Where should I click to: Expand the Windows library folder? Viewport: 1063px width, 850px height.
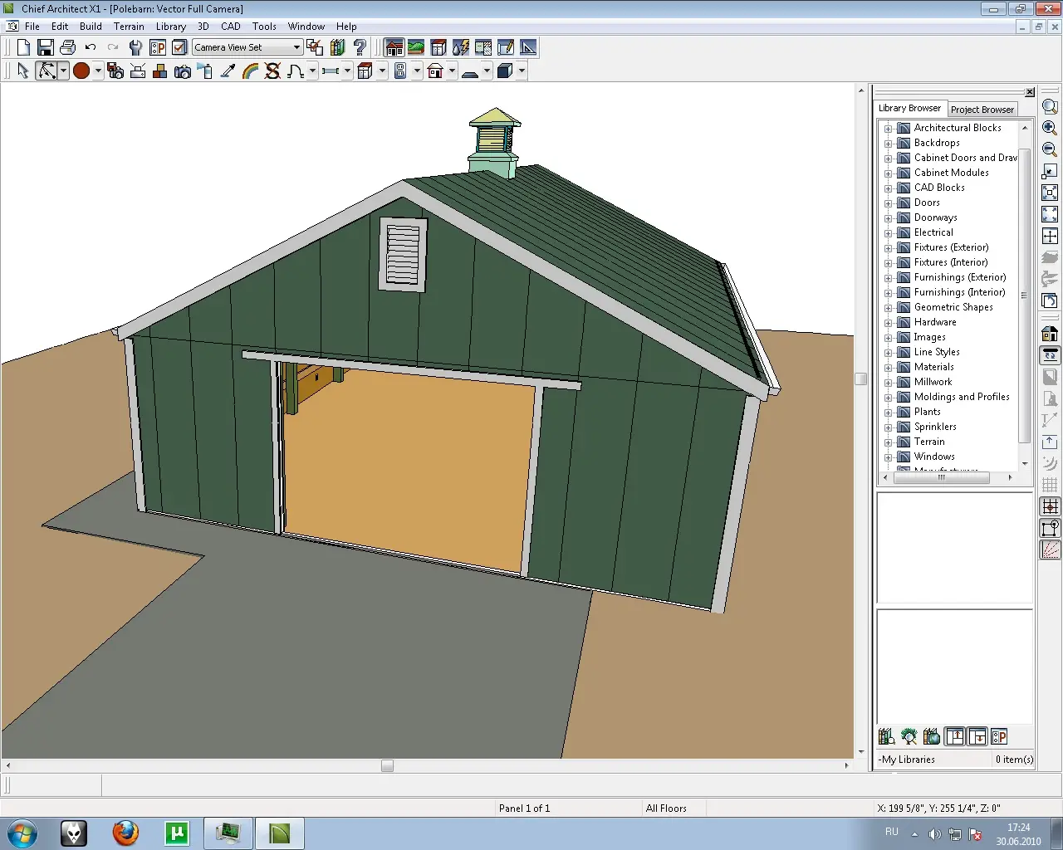pyautogui.click(x=888, y=457)
